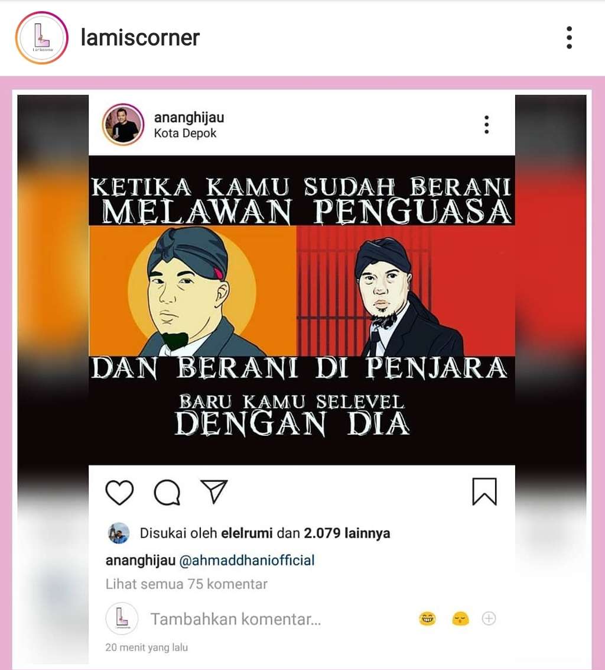The height and width of the screenshot is (670, 605).
Task: Open comments via speech bubble icon
Action: [167, 492]
